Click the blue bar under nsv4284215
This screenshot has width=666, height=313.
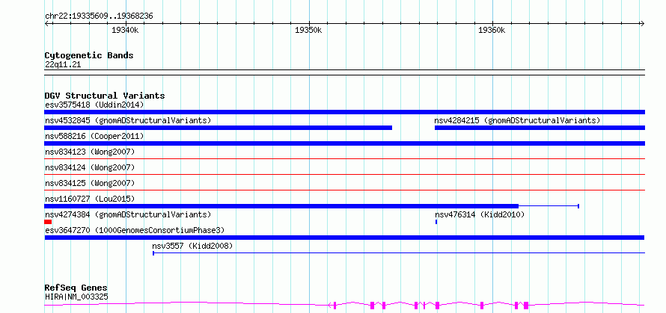540,128
